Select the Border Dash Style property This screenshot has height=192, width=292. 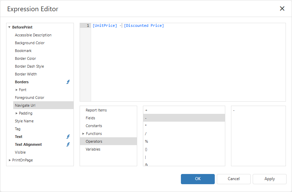[x=43, y=67]
